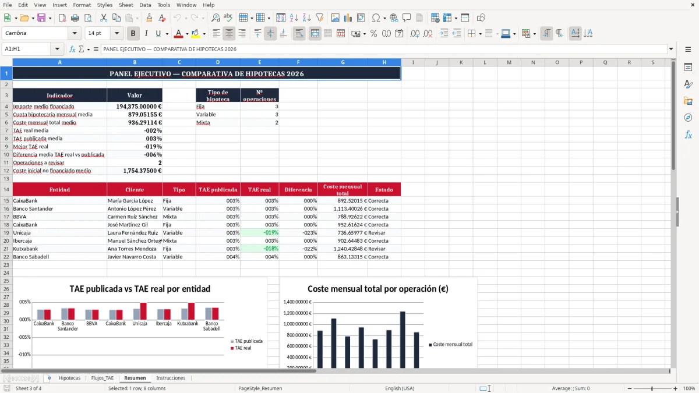Image resolution: width=699 pixels, height=393 pixels.
Task: Click zoom 100% percentage
Action: pyautogui.click(x=689, y=388)
